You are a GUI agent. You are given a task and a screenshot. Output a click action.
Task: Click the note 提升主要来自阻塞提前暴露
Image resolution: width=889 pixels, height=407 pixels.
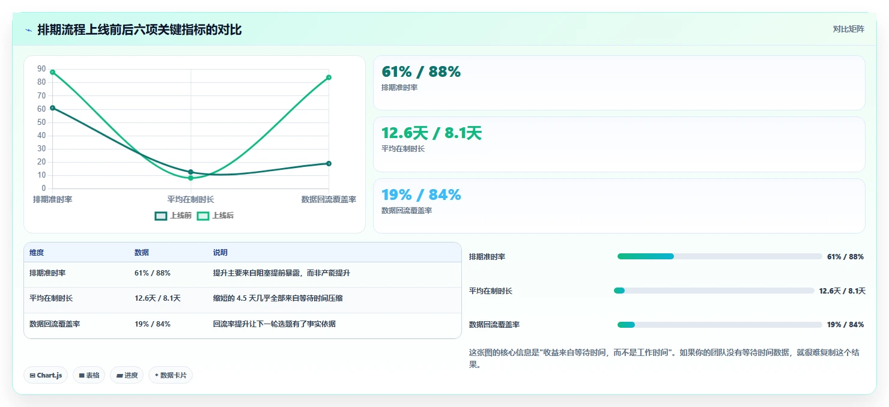point(282,273)
